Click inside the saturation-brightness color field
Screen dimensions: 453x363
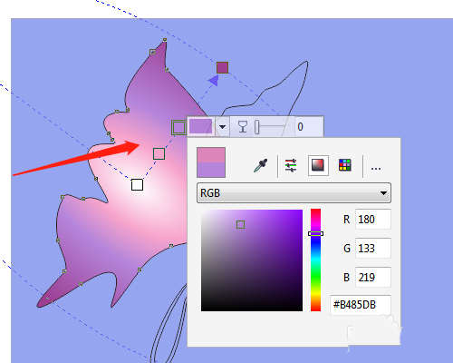[x=252, y=260]
